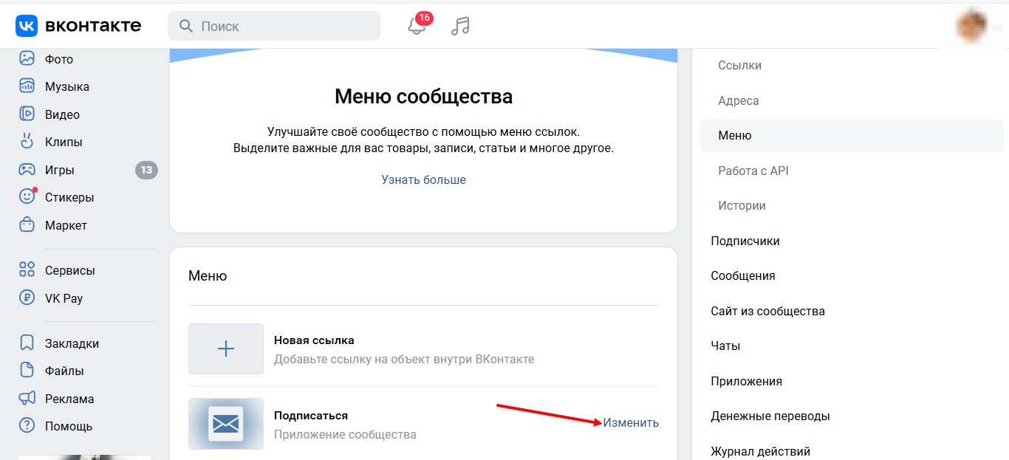The height and width of the screenshot is (460, 1009).
Task: Click the Помощь question mark icon
Action: [x=27, y=426]
